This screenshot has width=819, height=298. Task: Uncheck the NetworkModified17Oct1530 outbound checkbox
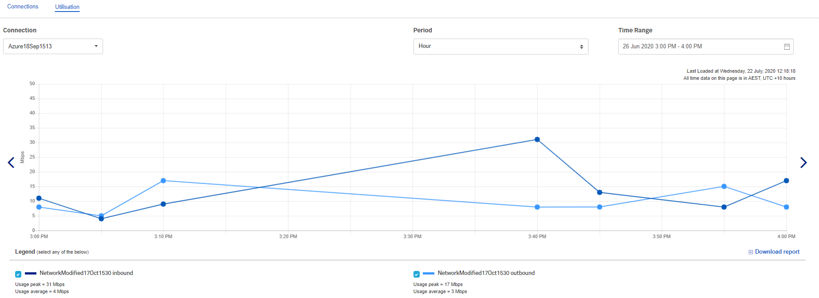pyautogui.click(x=417, y=274)
